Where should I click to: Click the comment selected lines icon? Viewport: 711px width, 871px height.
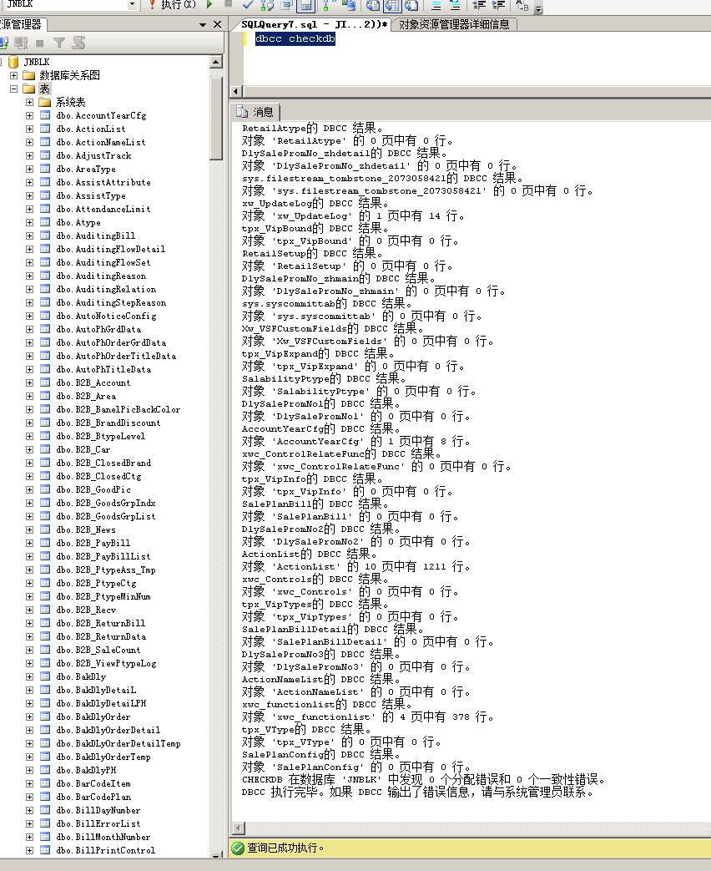436,6
